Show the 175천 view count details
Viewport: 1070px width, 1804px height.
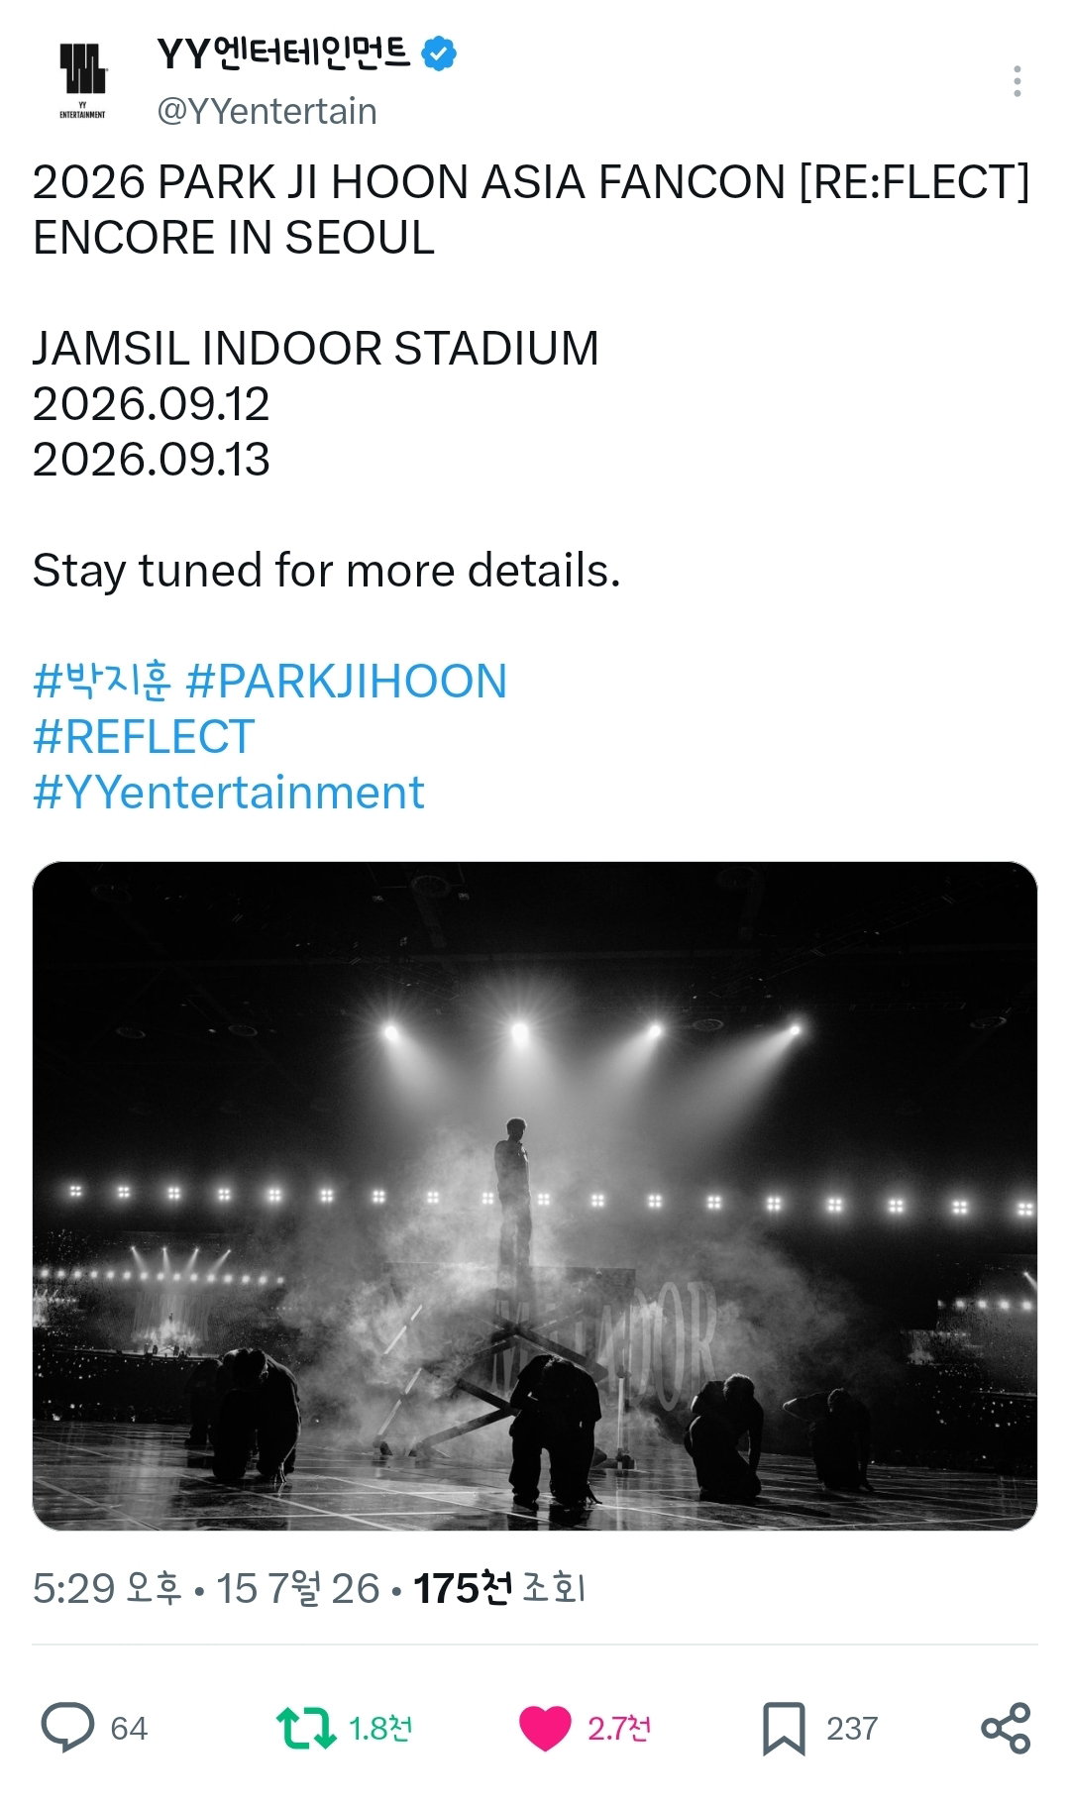pos(498,1588)
